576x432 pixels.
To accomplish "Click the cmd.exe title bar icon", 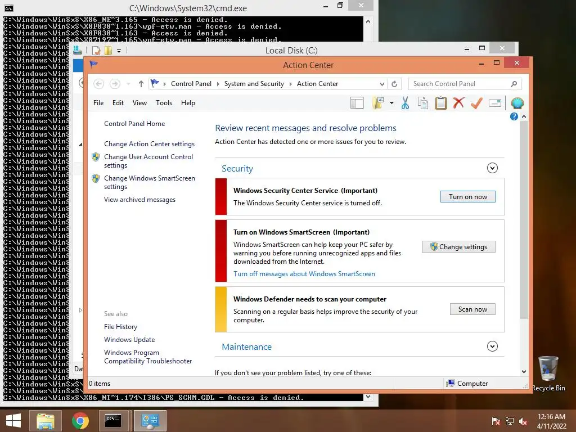I will [9, 8].
